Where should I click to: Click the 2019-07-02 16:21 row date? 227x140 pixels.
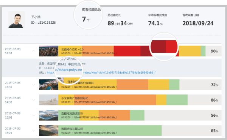13,131
